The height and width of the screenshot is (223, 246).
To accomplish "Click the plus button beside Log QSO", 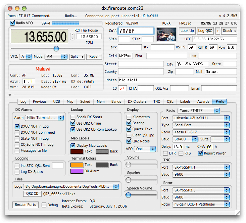I will tap(217, 31).
